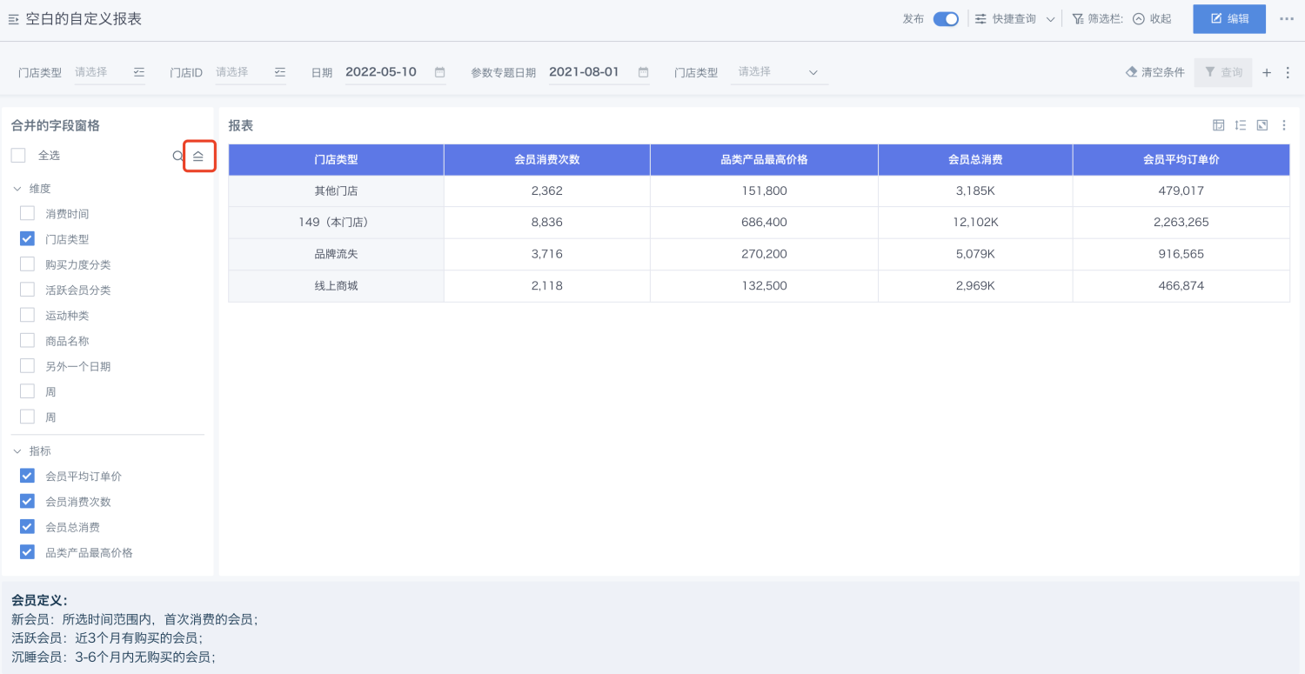This screenshot has width=1305, height=674.
Task: Check the 消费时间 dimension checkbox
Action: pos(27,213)
